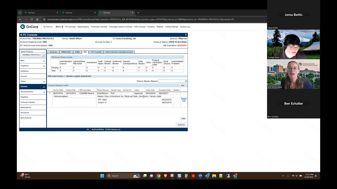Open the Specifications menu item
The height and width of the screenshot is (189, 337).
click(83, 27)
